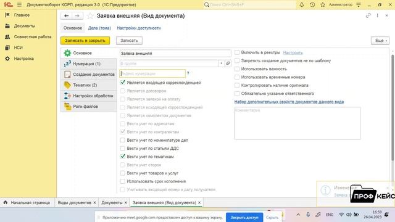395x222 pixels.
Task: Click Скрыть in sharing bar
Action: [x=272, y=217]
